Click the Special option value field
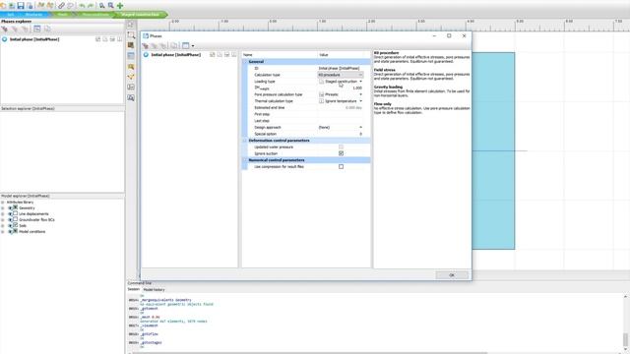Screen dimensions: 630x354 (341, 134)
